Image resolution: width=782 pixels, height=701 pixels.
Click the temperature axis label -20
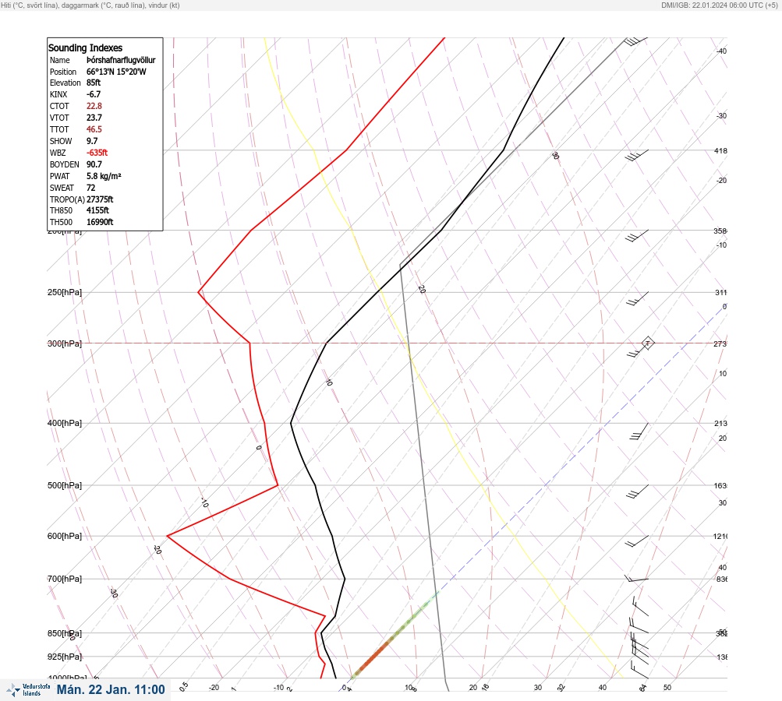coord(214,688)
